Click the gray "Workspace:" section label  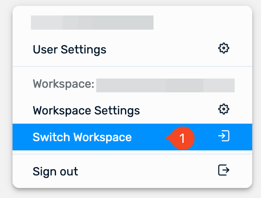(x=63, y=84)
